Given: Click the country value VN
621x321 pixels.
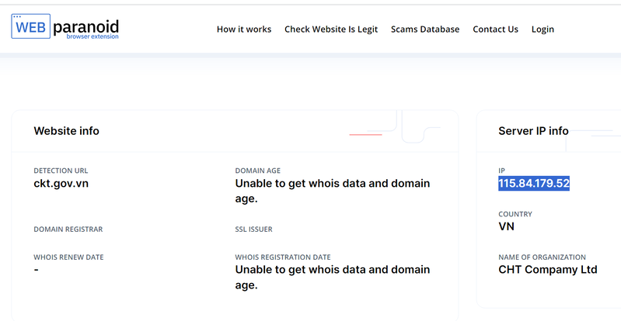Looking at the screenshot, I should pos(506,226).
